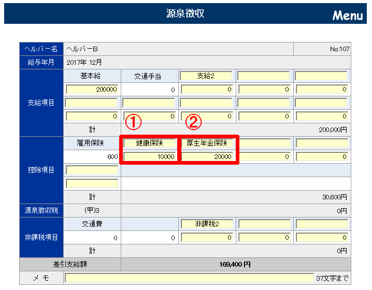
Task: Edit the 健康保険 name field
Action: pos(149,143)
